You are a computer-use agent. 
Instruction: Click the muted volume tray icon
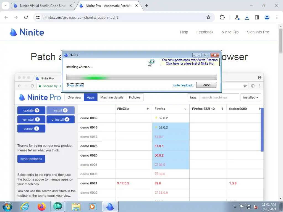pos(255,207)
